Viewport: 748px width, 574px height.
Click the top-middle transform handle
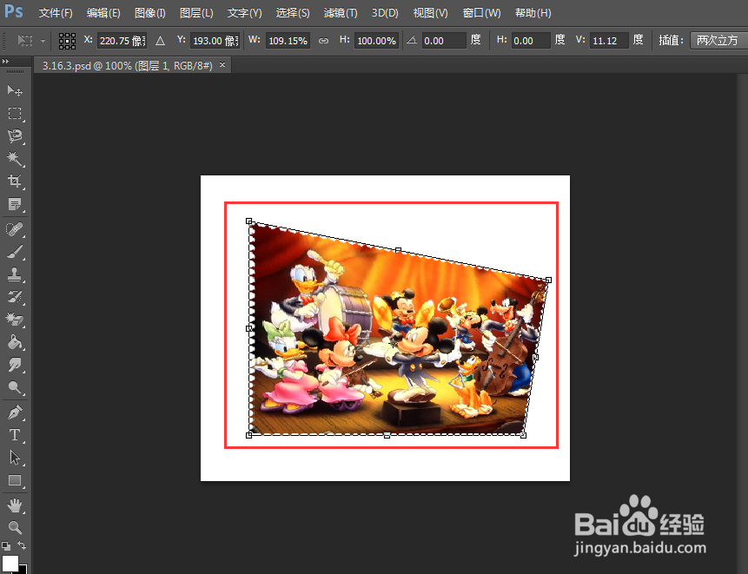pyautogui.click(x=399, y=250)
